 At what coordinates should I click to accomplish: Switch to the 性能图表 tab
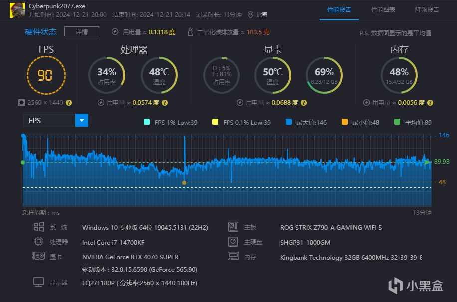[383, 10]
